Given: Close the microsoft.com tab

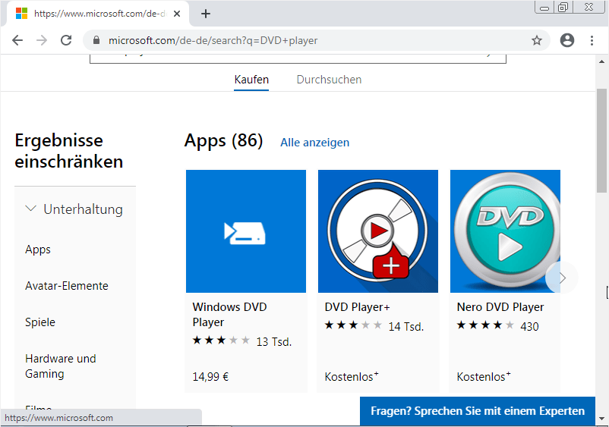Looking at the screenshot, I should [177, 14].
